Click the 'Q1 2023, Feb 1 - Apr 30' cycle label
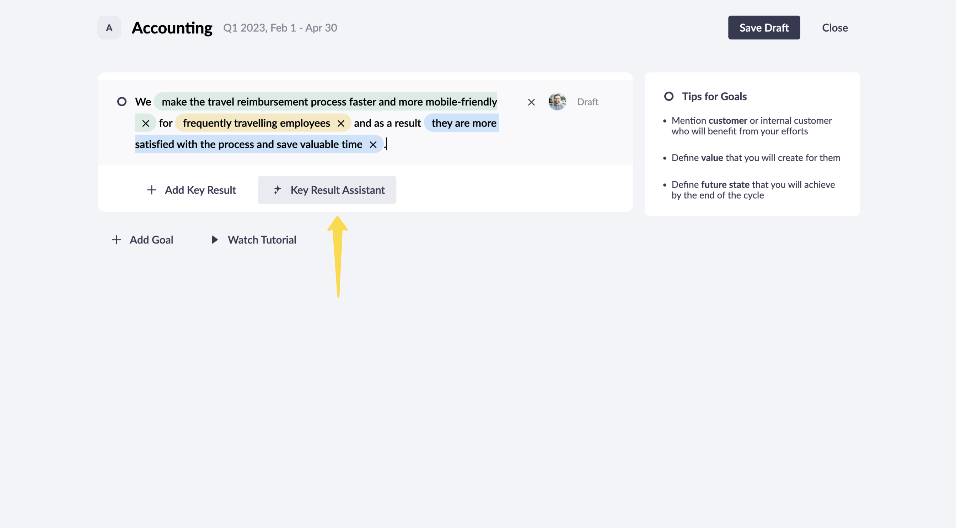The image size is (956, 528). [x=280, y=28]
